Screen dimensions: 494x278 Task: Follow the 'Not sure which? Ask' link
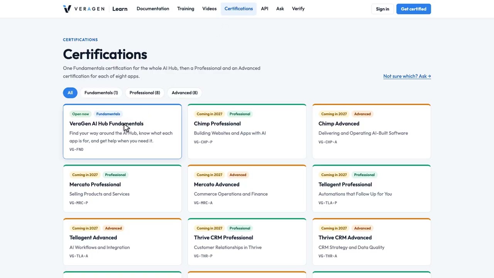407,76
